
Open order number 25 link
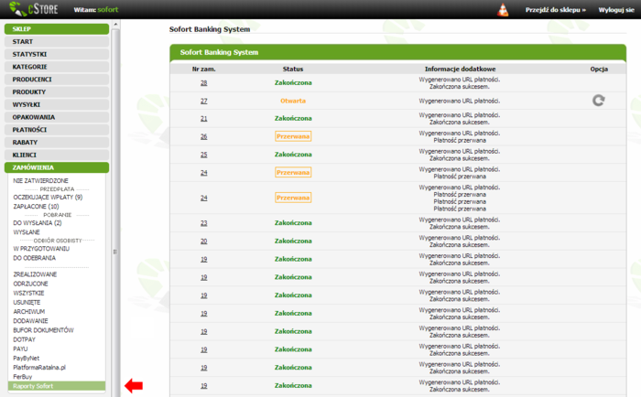click(203, 155)
